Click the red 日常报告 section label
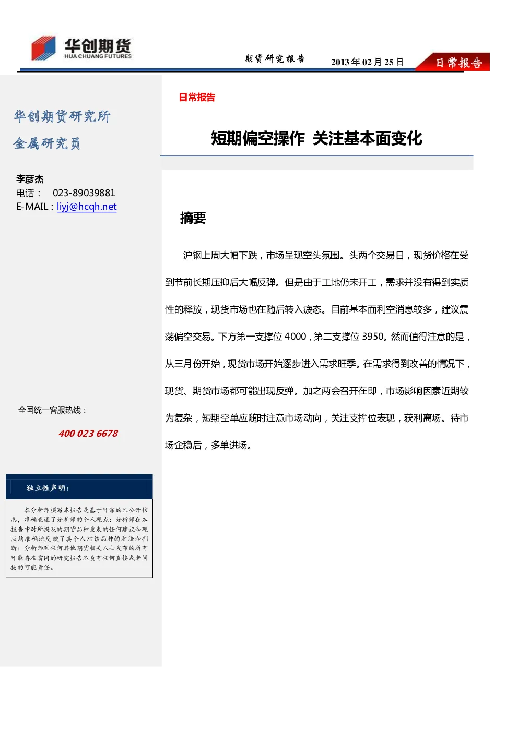The width and height of the screenshot is (518, 732). point(197,97)
